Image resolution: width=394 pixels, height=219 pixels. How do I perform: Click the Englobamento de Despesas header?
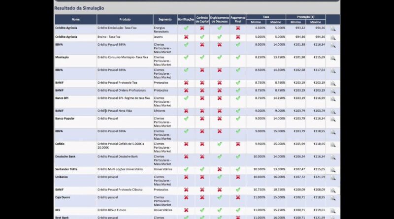click(x=220, y=19)
